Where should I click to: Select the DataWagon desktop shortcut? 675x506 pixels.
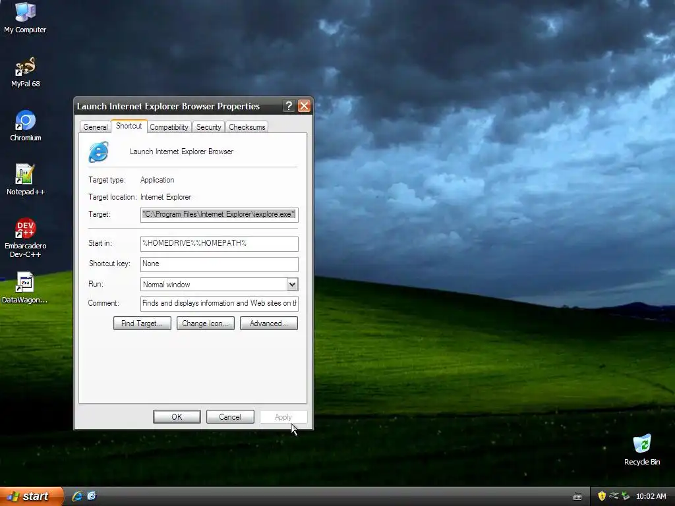25,287
